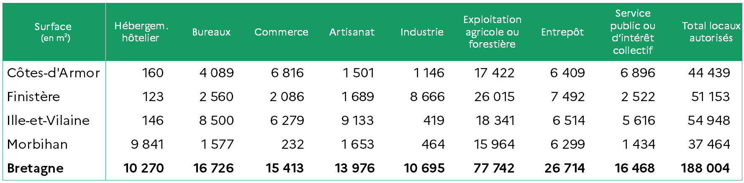
Task: Click Service public ou d'intérêt collectif header
Action: [x=633, y=32]
